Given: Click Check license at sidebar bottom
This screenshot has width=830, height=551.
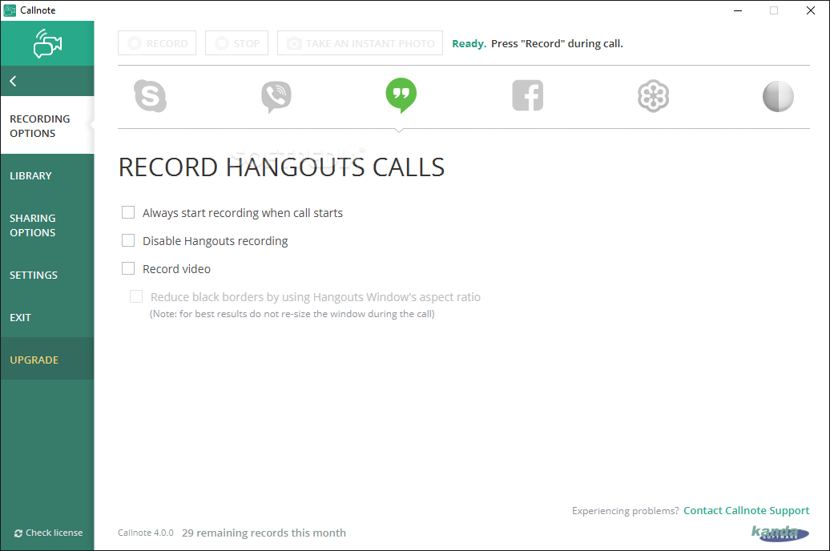Looking at the screenshot, I should 48,533.
